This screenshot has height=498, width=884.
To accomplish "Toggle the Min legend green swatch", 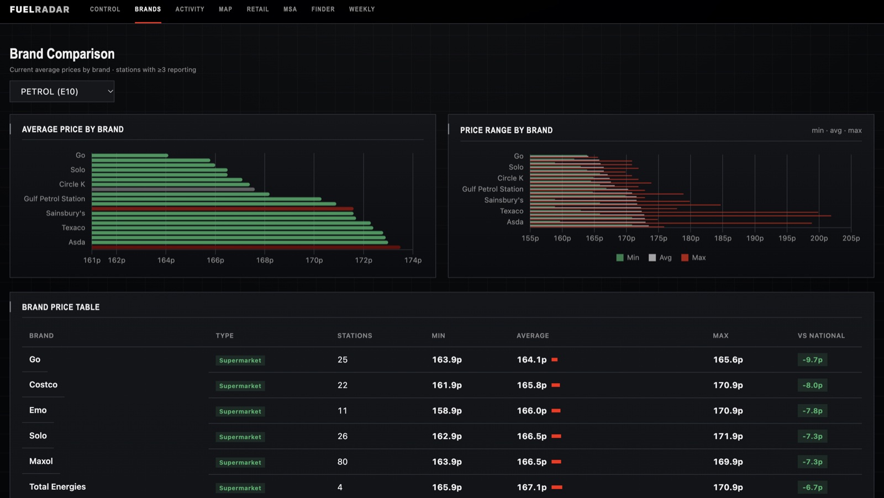I will (x=620, y=258).
